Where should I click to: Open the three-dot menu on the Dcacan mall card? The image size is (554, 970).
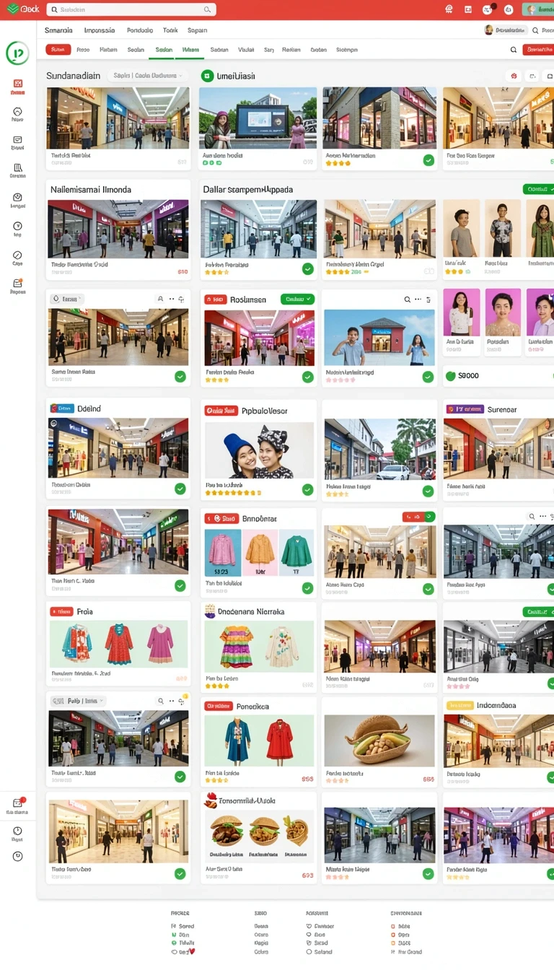172,298
